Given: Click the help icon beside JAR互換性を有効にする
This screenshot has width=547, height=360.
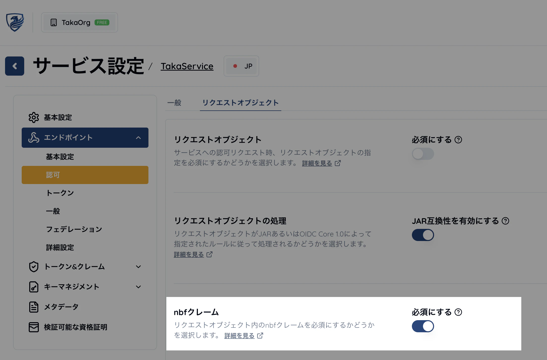Looking at the screenshot, I should pos(505,221).
